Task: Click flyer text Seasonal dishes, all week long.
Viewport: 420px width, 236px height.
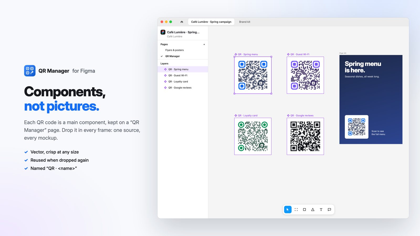Action: pos(362,77)
